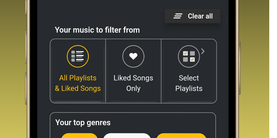The width and height of the screenshot is (277, 138).
Task: Choose the "Liked Songs Only" text option
Action: [133, 83]
